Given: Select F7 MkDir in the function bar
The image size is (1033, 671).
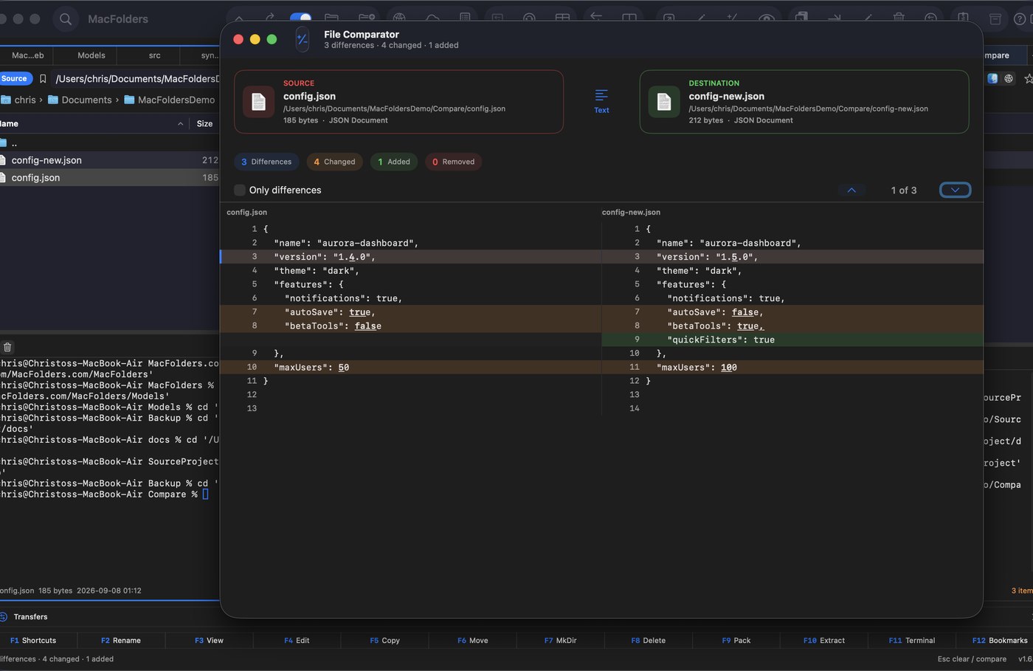Looking at the screenshot, I should pyautogui.click(x=561, y=640).
